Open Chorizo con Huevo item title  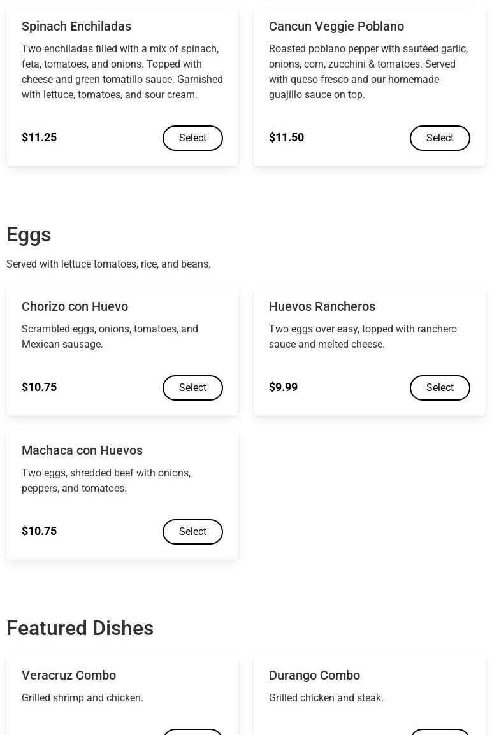[75, 307]
